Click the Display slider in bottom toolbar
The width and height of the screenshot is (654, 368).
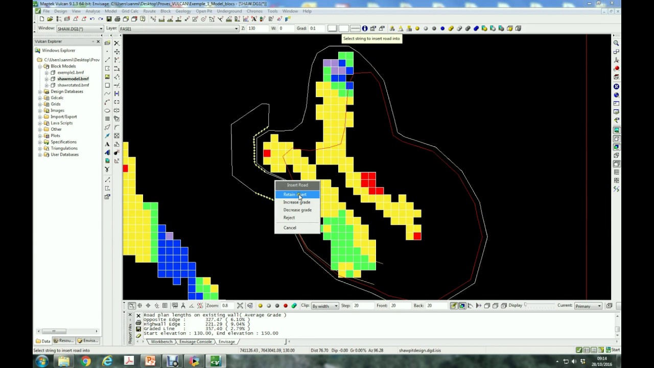pos(539,306)
